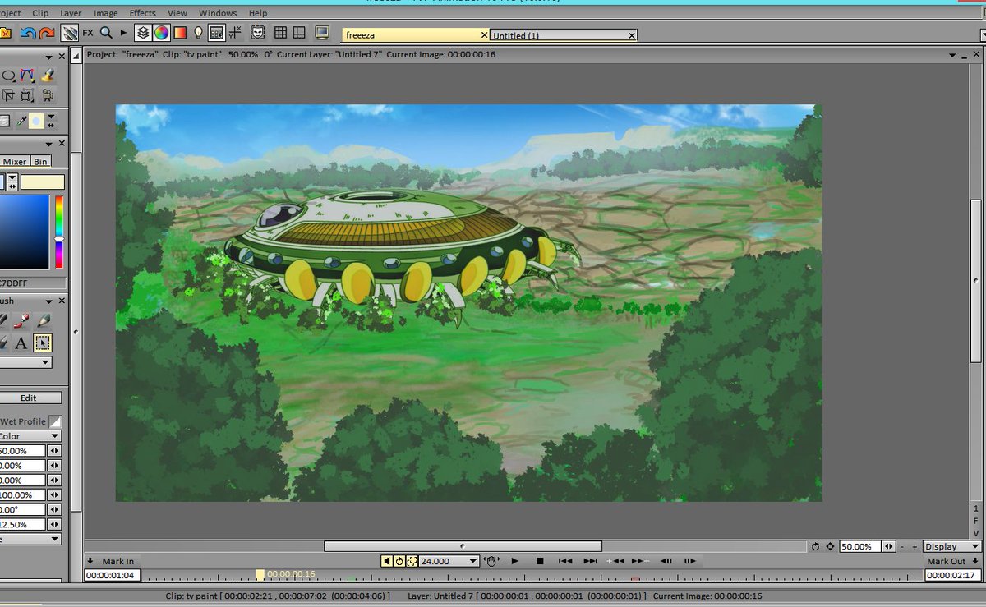This screenshot has width=986, height=607.
Task: Close the Untitled (1) tab
Action: (631, 35)
